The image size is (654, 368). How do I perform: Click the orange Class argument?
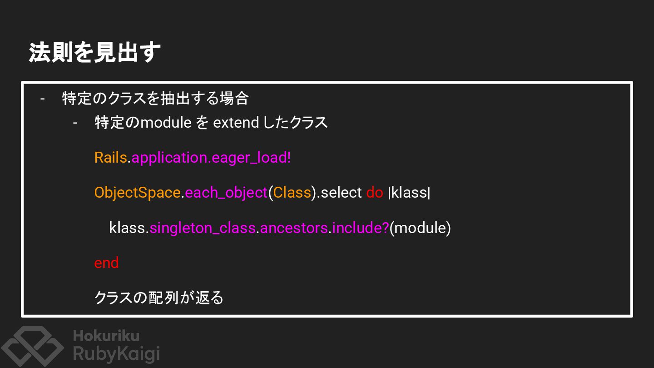292,193
